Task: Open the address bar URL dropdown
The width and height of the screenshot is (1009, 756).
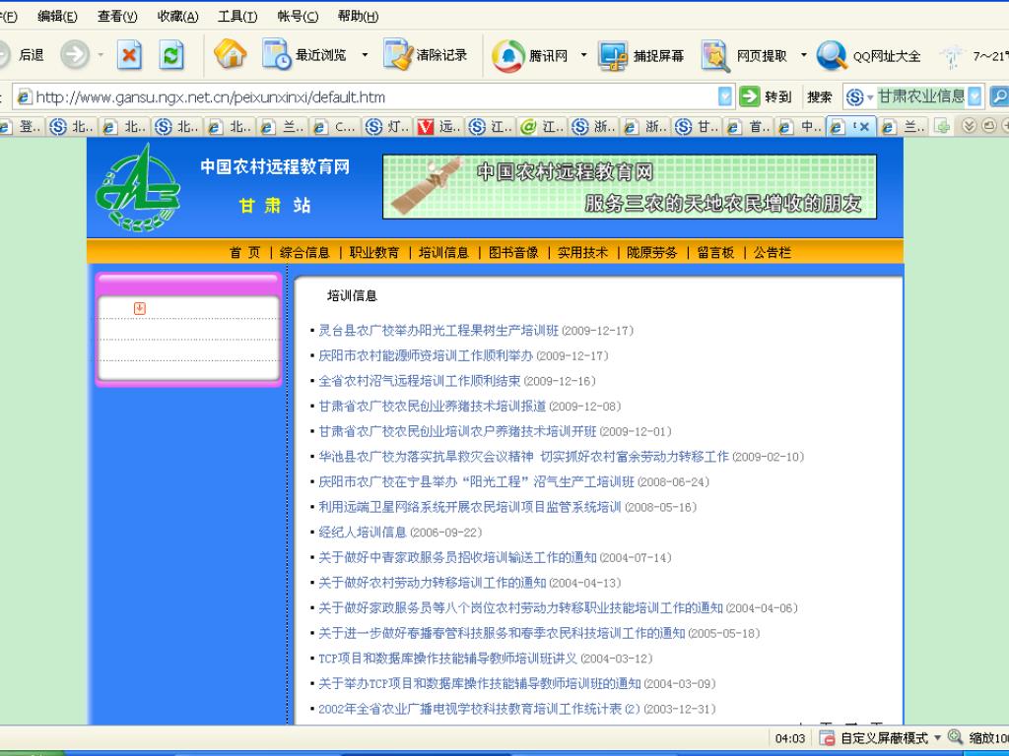Action: [x=725, y=96]
